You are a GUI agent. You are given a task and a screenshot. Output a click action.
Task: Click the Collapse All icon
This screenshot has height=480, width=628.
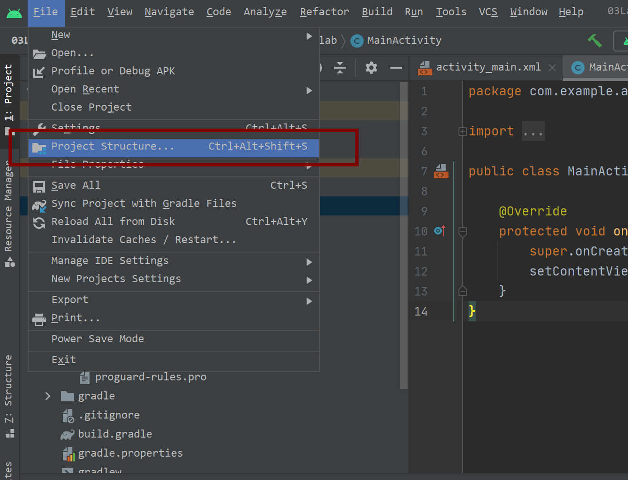(x=340, y=68)
